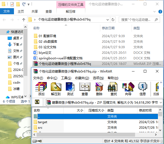Expand the Explorer ribbon chevron
This screenshot has width=164, height=144.
154,12
